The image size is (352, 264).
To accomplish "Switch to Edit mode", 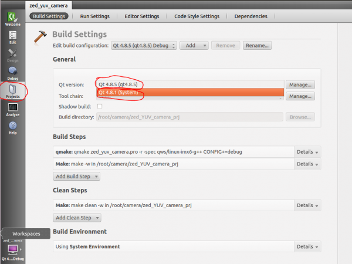I will 12,37.
